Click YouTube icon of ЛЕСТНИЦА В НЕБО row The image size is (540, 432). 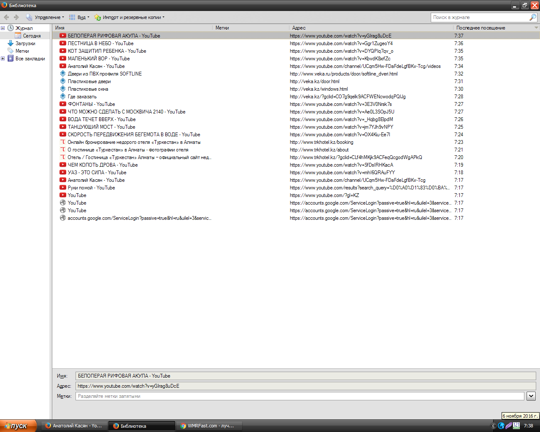point(63,43)
